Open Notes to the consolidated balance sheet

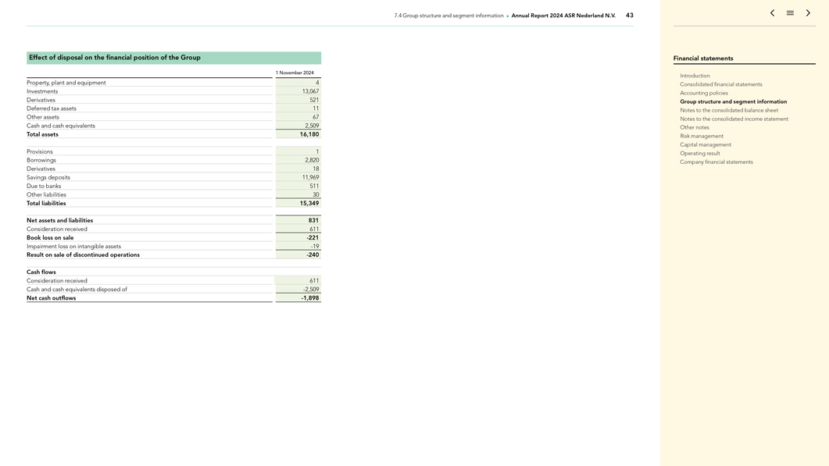[728, 110]
